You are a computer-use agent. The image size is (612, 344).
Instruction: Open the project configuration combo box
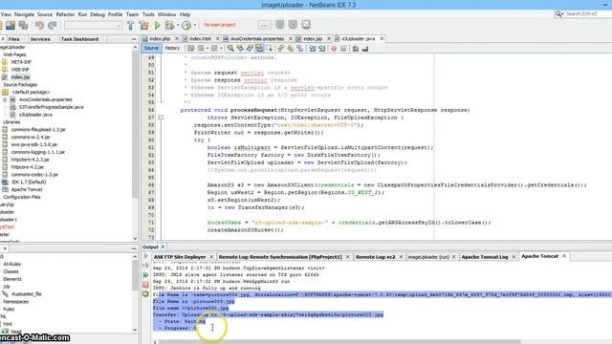(93, 26)
